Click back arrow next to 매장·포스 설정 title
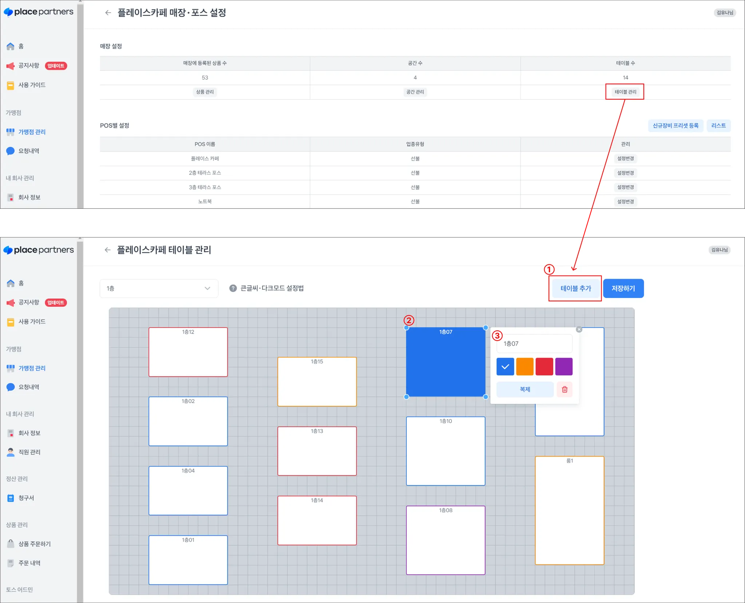Viewport: 745px width, 603px height. coord(108,13)
